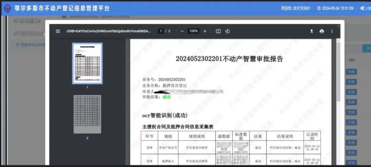371x167 pixels.
Task: Click the fit to page icon
Action: pyautogui.click(x=218, y=31)
